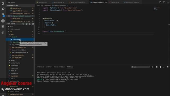The height and width of the screenshot is (96, 170).
Task: Open the Debug view in activity bar
Action: tap(3, 21)
